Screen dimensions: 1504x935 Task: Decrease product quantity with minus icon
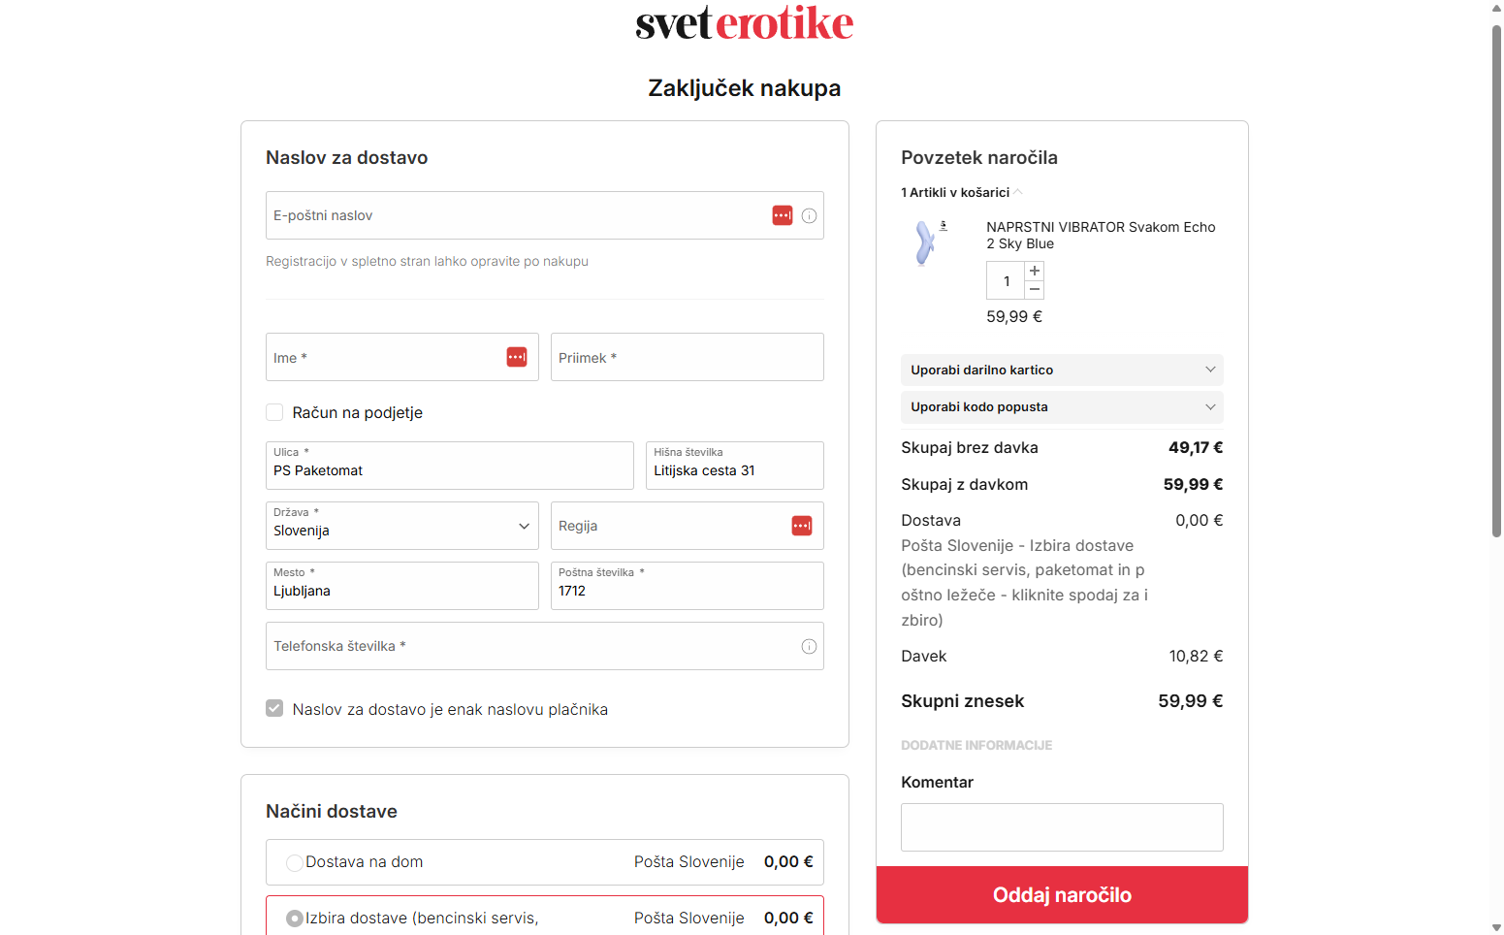click(1035, 290)
